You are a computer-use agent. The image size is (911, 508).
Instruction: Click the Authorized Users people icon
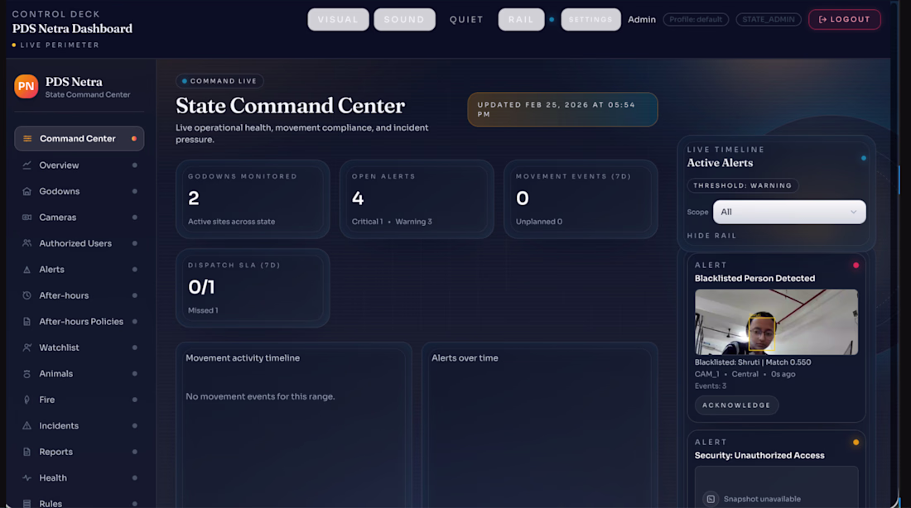[27, 243]
